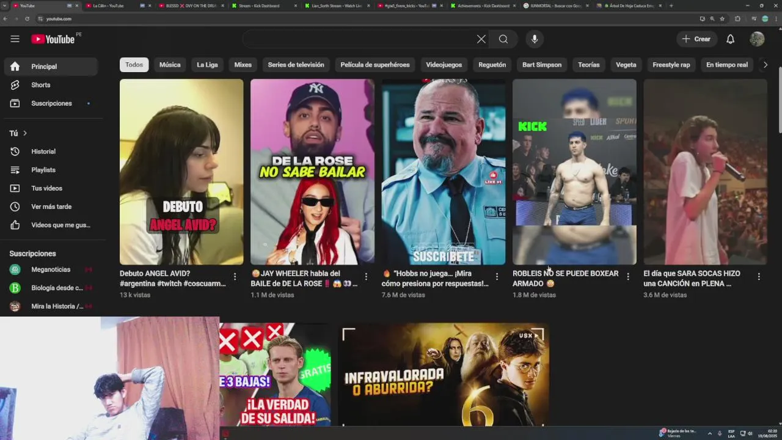The height and width of the screenshot is (440, 782).
Task: Clear the search box with X
Action: coord(481,39)
